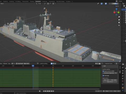
Task: Toggle the preview range clock icon
Action: (104, 91)
